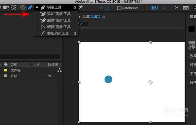Screen dimensions: 196x125
Task: Click the blue 合成2 composition name
Action: click(95, 17)
